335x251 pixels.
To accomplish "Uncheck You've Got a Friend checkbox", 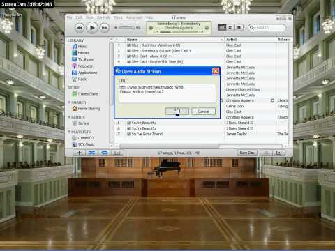I will pyautogui.click(x=128, y=134).
